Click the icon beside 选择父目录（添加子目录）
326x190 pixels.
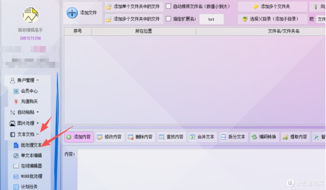(245, 19)
